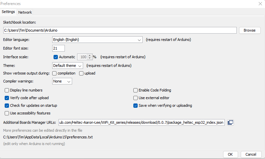
Task: Open the Compiler warnings dropdown
Action: (62, 81)
